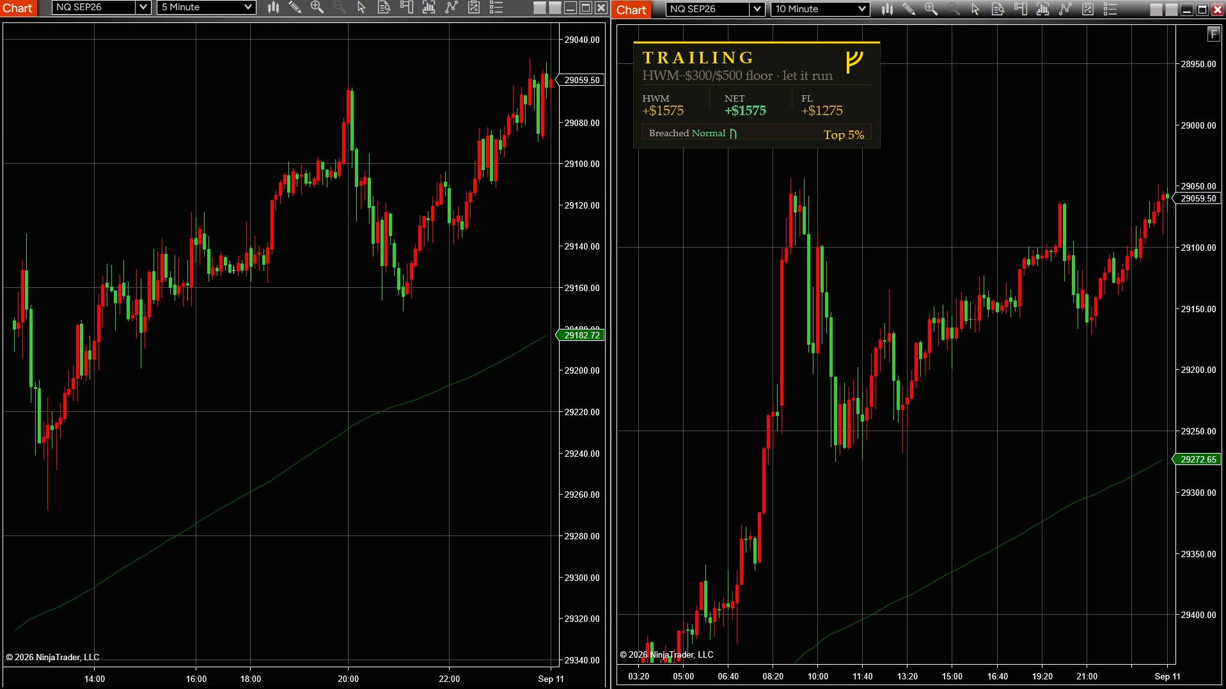Open data box icon in right chart
Screen dimensions: 1226x689
[x=998, y=9]
